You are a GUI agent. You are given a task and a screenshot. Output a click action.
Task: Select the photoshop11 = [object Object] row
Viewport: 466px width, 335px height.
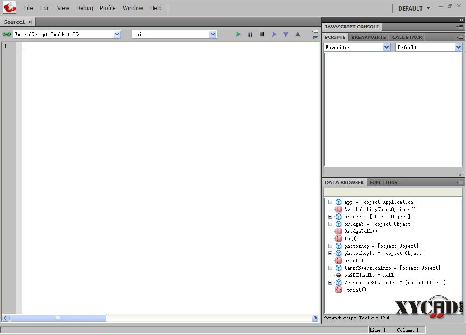[x=384, y=253]
